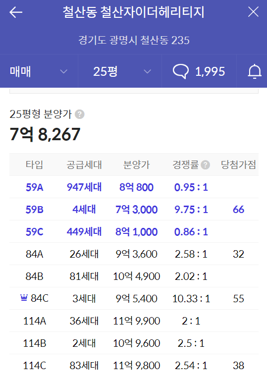Screen dimensions: 267x381
Task: Select the 59B type row
Action: [134, 210]
